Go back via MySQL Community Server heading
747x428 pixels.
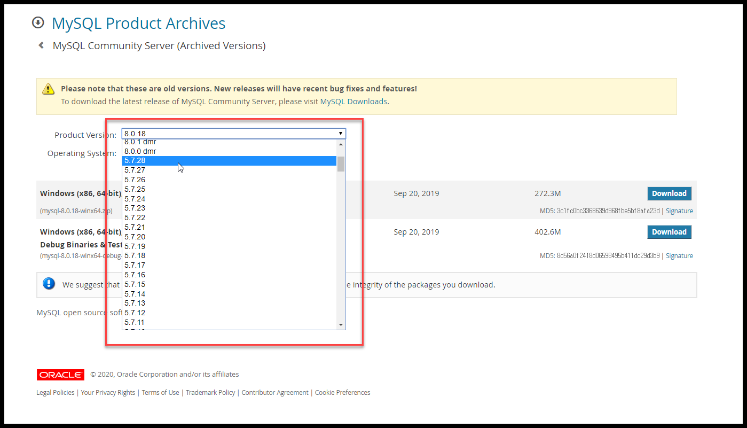(159, 46)
